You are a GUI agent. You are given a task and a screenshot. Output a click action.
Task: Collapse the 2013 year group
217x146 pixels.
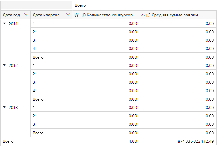click(x=4, y=108)
